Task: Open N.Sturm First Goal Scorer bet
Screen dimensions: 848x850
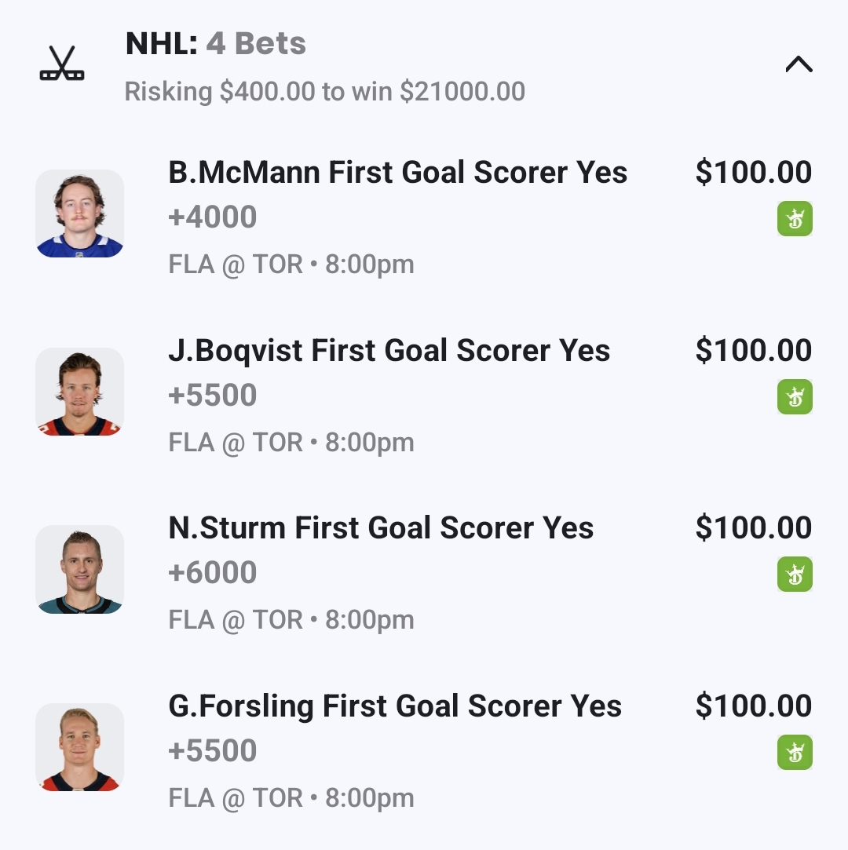Action: [381, 528]
